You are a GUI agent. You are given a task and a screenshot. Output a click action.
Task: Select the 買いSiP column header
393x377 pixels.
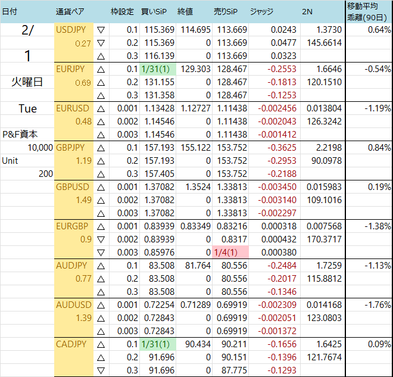pyautogui.click(x=154, y=11)
